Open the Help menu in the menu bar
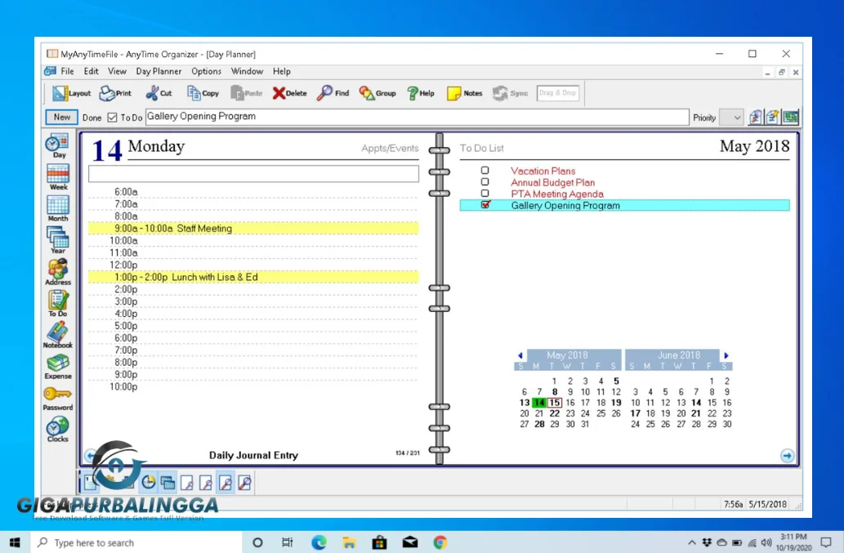Viewport: 844px width, 553px height. (x=282, y=71)
